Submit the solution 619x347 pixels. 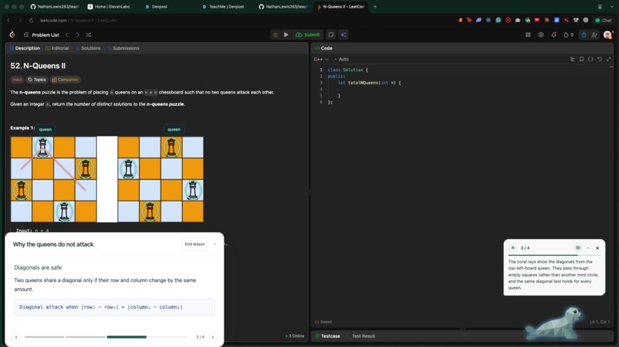point(307,34)
